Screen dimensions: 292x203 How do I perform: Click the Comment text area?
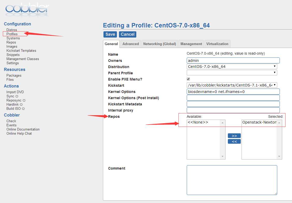click(x=232, y=180)
